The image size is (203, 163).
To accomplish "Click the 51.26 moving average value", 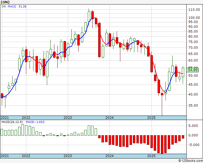I will pyautogui.click(x=22, y=7).
